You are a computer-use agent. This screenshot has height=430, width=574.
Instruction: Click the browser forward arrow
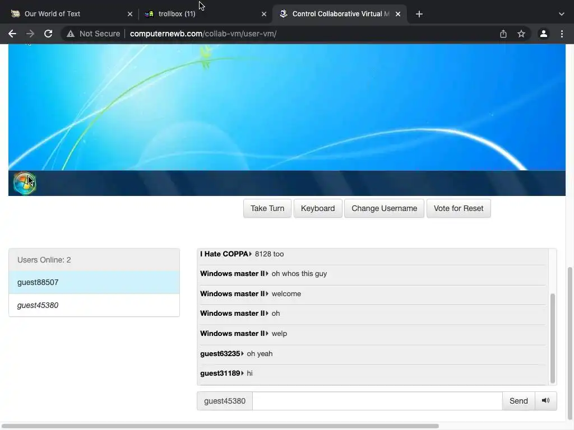[30, 34]
